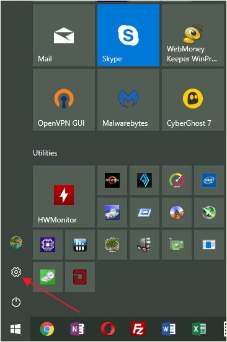The image size is (227, 342).
Task: Open the green sphere with jet tile
Action: click(209, 213)
